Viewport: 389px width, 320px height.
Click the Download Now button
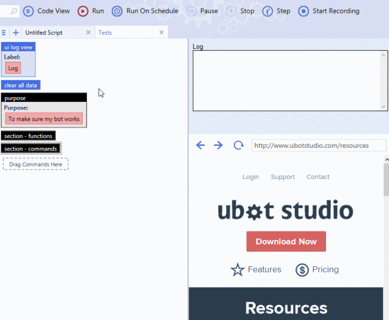pyautogui.click(x=286, y=241)
